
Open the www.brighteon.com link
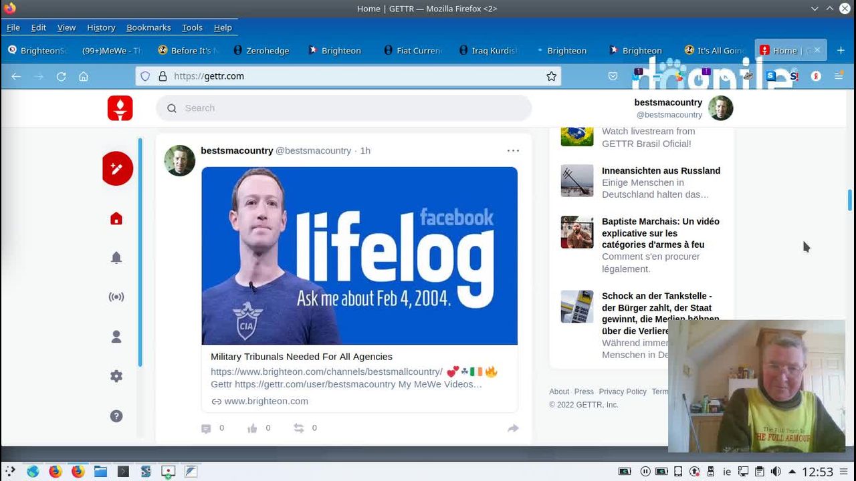coord(266,401)
